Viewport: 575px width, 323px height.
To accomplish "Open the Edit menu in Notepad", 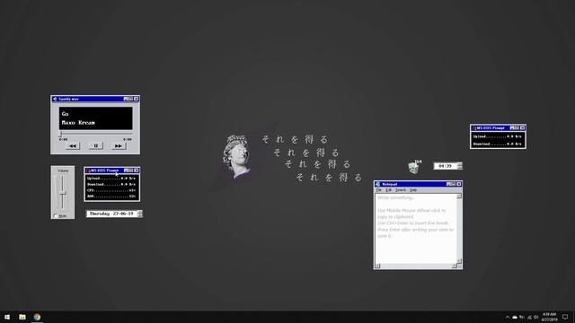I will [389, 190].
